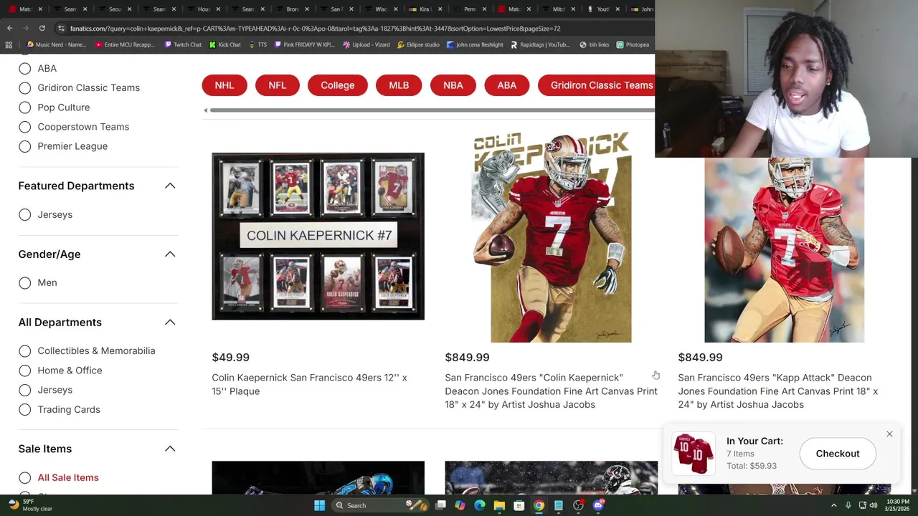
Task: Filter by NHL league pill
Action: click(x=224, y=85)
